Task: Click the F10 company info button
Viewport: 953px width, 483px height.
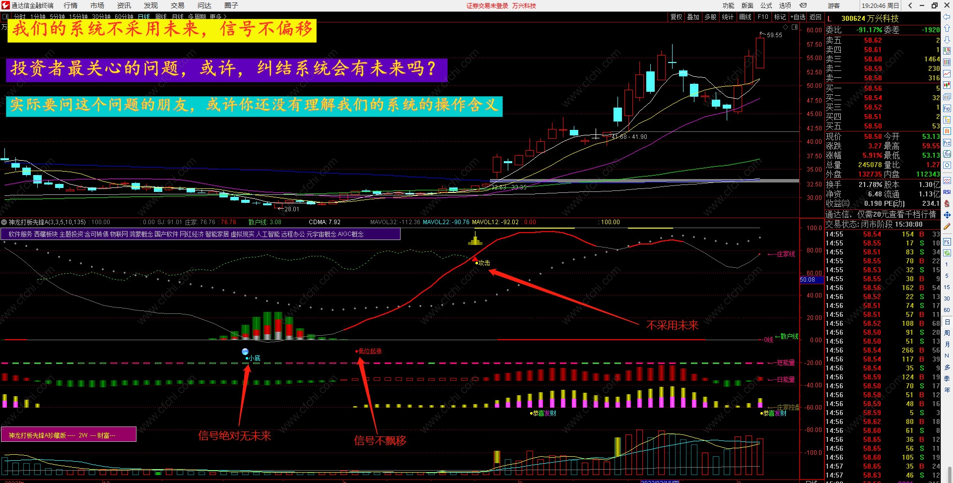Action: point(763,17)
